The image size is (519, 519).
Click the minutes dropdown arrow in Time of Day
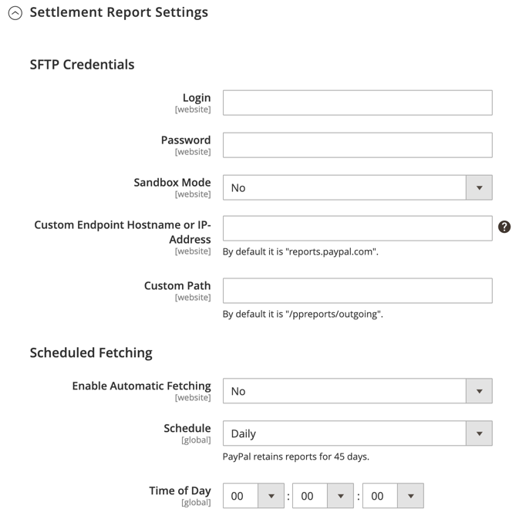pos(341,496)
